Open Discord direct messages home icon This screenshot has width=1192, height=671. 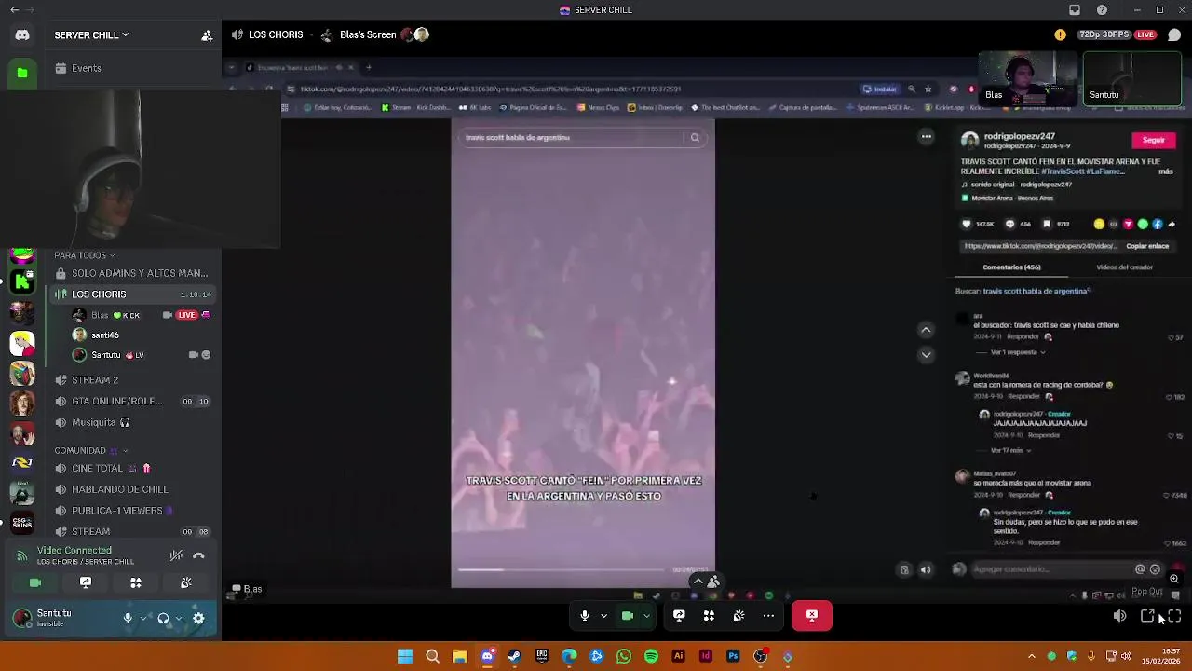click(22, 35)
